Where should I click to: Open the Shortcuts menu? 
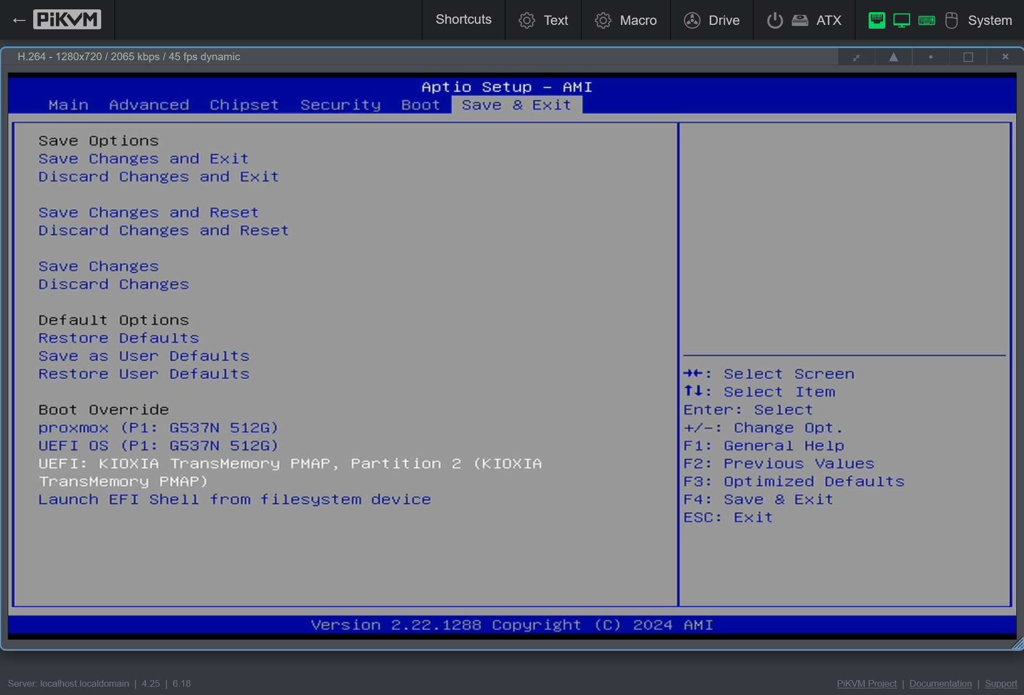pyautogui.click(x=463, y=20)
